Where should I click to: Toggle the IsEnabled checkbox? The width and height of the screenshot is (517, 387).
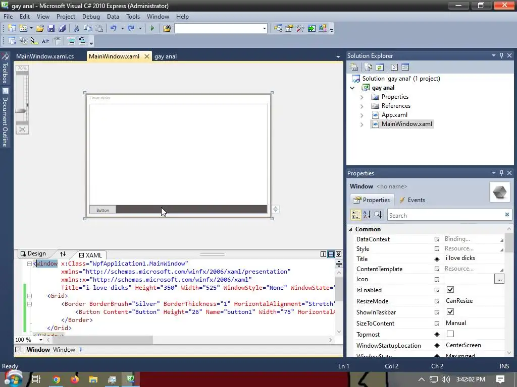[x=450, y=290]
